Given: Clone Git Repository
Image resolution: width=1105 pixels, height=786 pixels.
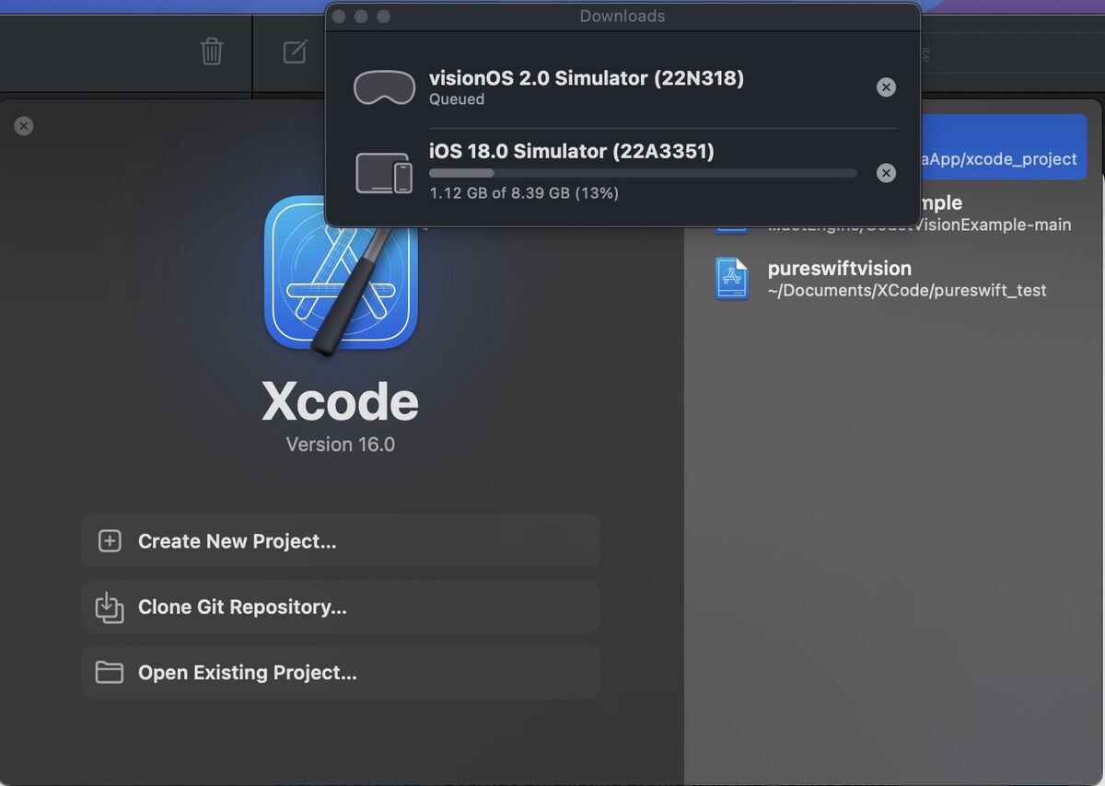Looking at the screenshot, I should [x=341, y=607].
